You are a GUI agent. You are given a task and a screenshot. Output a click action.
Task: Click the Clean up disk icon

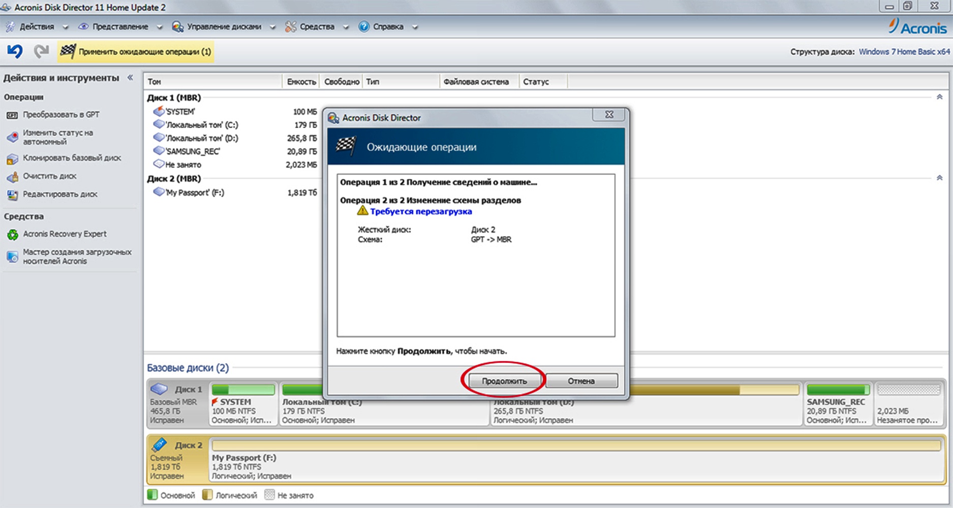(x=12, y=177)
